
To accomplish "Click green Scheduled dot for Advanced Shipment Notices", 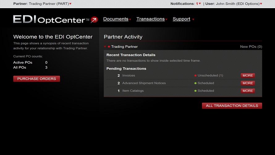I will (x=195, y=83).
